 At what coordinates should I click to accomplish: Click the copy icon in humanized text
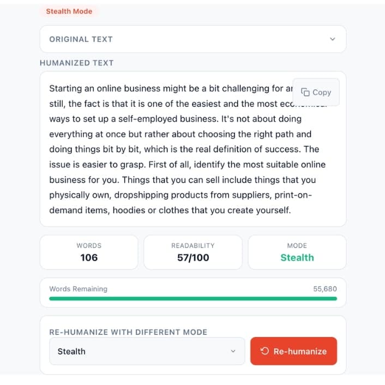[305, 92]
